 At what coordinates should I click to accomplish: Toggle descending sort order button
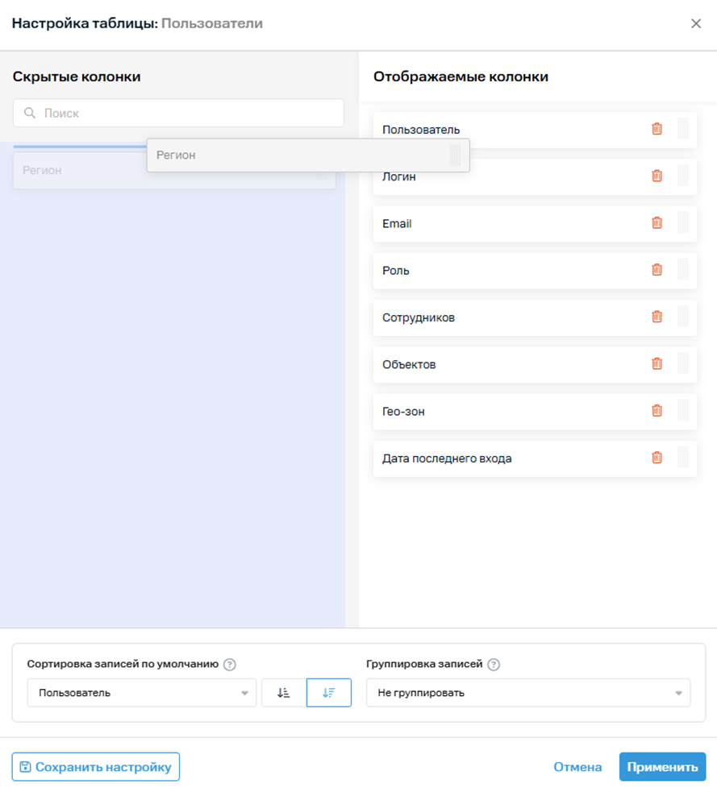pos(328,693)
